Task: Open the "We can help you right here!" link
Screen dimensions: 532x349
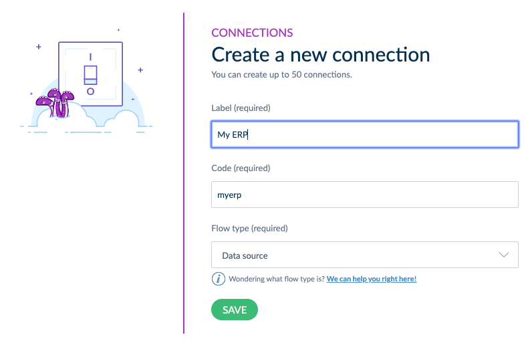Action: [372, 279]
